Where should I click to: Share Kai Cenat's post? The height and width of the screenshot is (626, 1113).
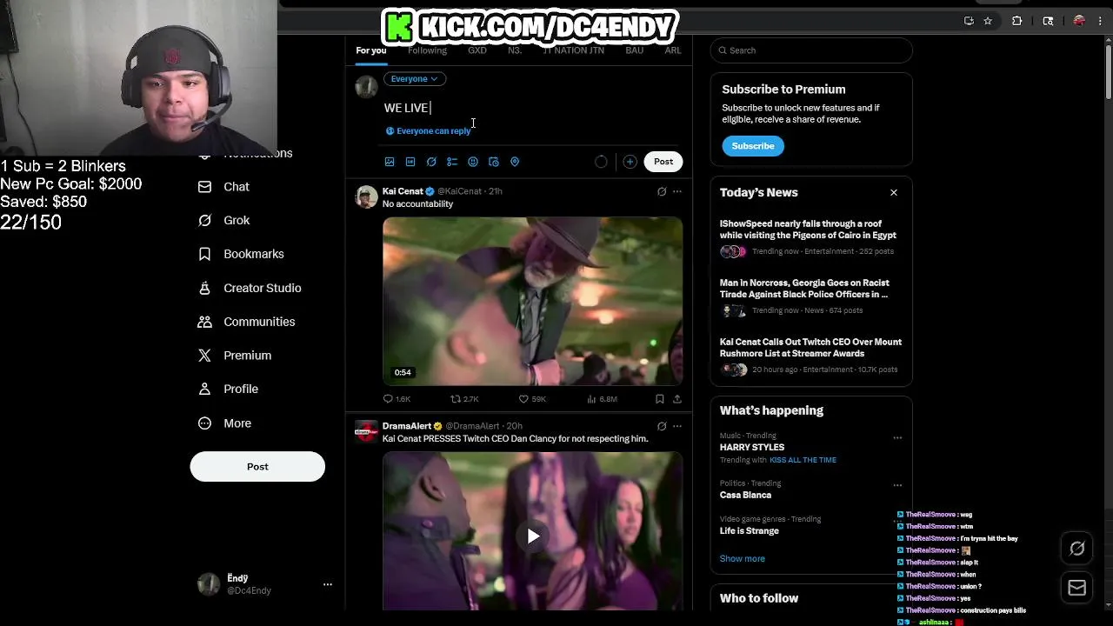coord(677,399)
